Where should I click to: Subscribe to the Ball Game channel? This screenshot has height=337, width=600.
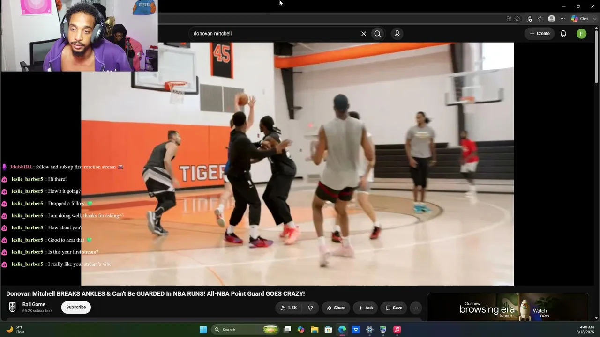point(76,307)
